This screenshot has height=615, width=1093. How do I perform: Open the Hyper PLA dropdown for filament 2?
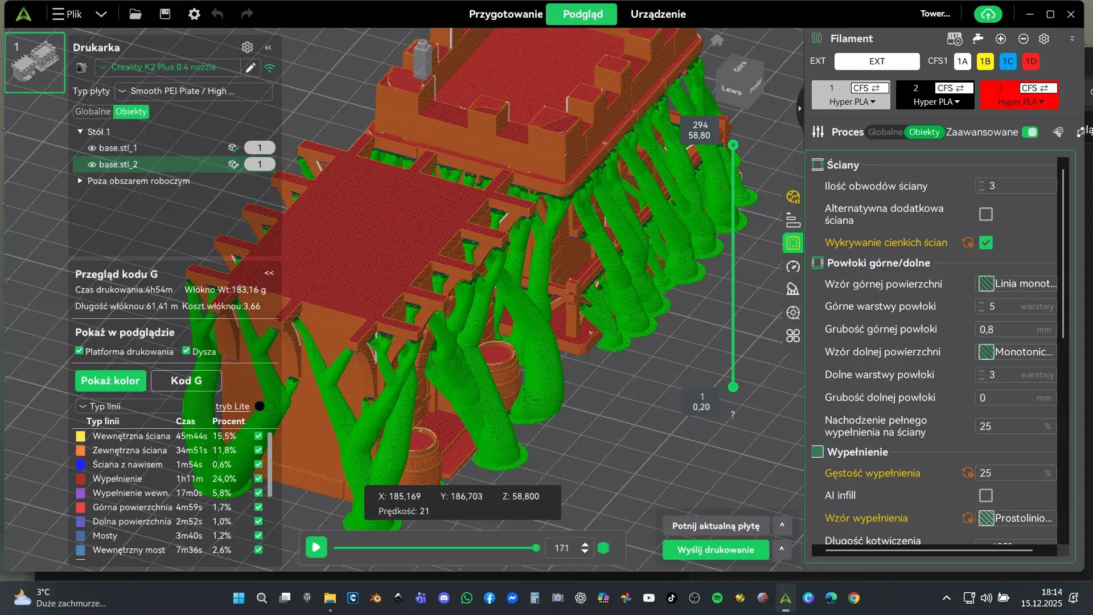tap(936, 102)
